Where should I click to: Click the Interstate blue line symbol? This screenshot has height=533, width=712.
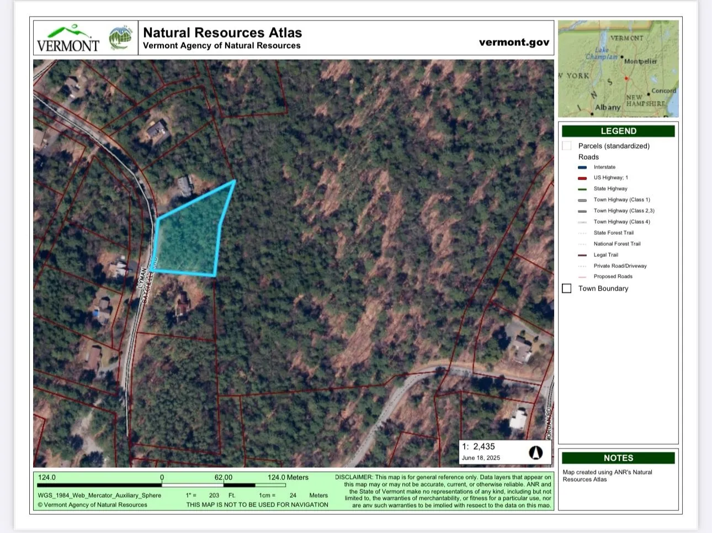(582, 167)
